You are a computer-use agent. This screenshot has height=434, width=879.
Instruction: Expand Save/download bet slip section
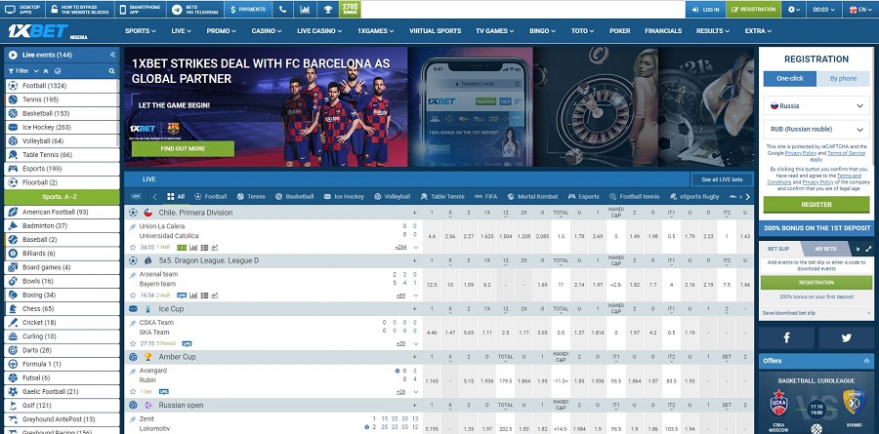[816, 313]
